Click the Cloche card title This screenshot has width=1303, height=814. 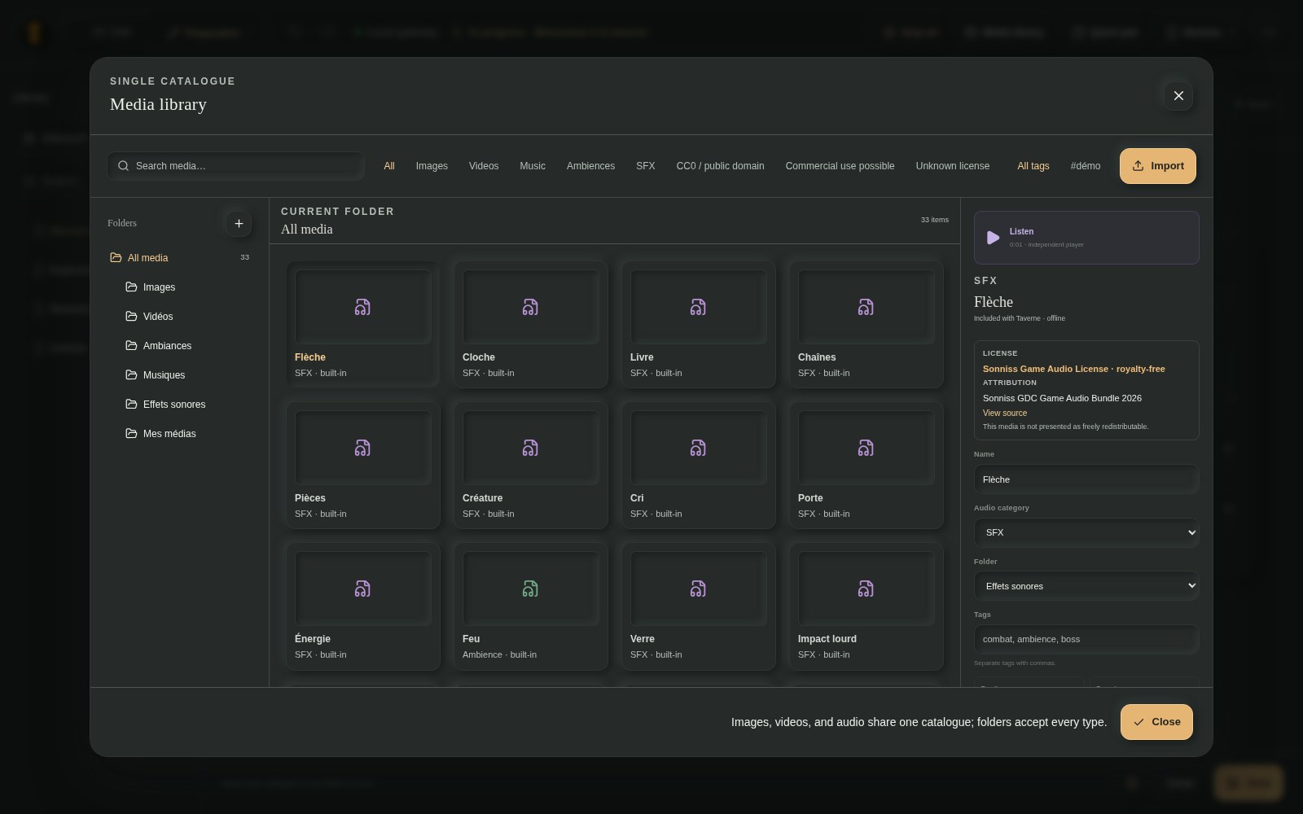pyautogui.click(x=479, y=357)
